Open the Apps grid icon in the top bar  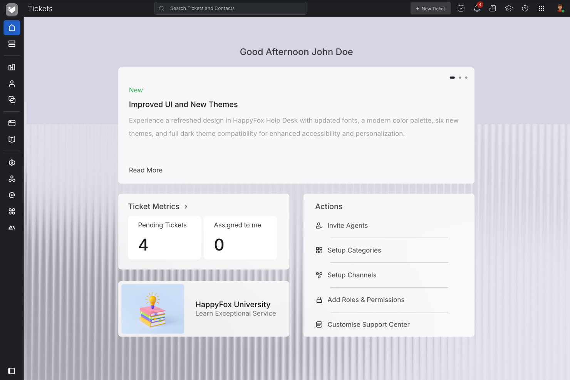point(541,8)
